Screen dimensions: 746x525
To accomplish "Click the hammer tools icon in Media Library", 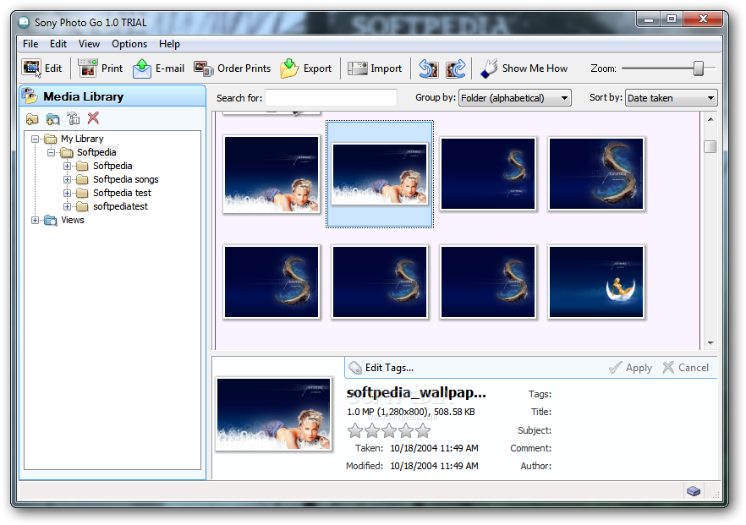I will click(74, 118).
